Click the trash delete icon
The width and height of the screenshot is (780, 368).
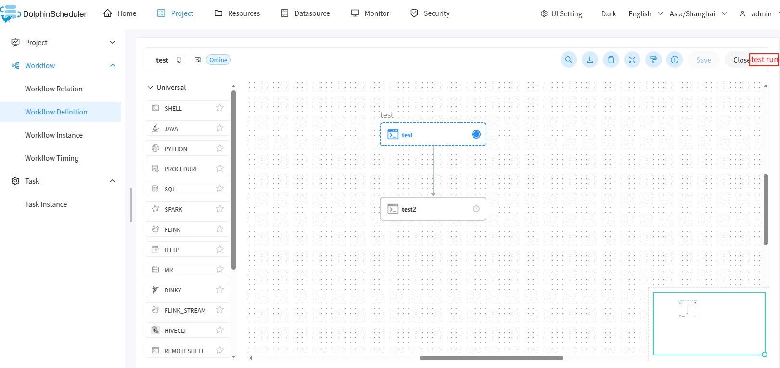click(611, 60)
